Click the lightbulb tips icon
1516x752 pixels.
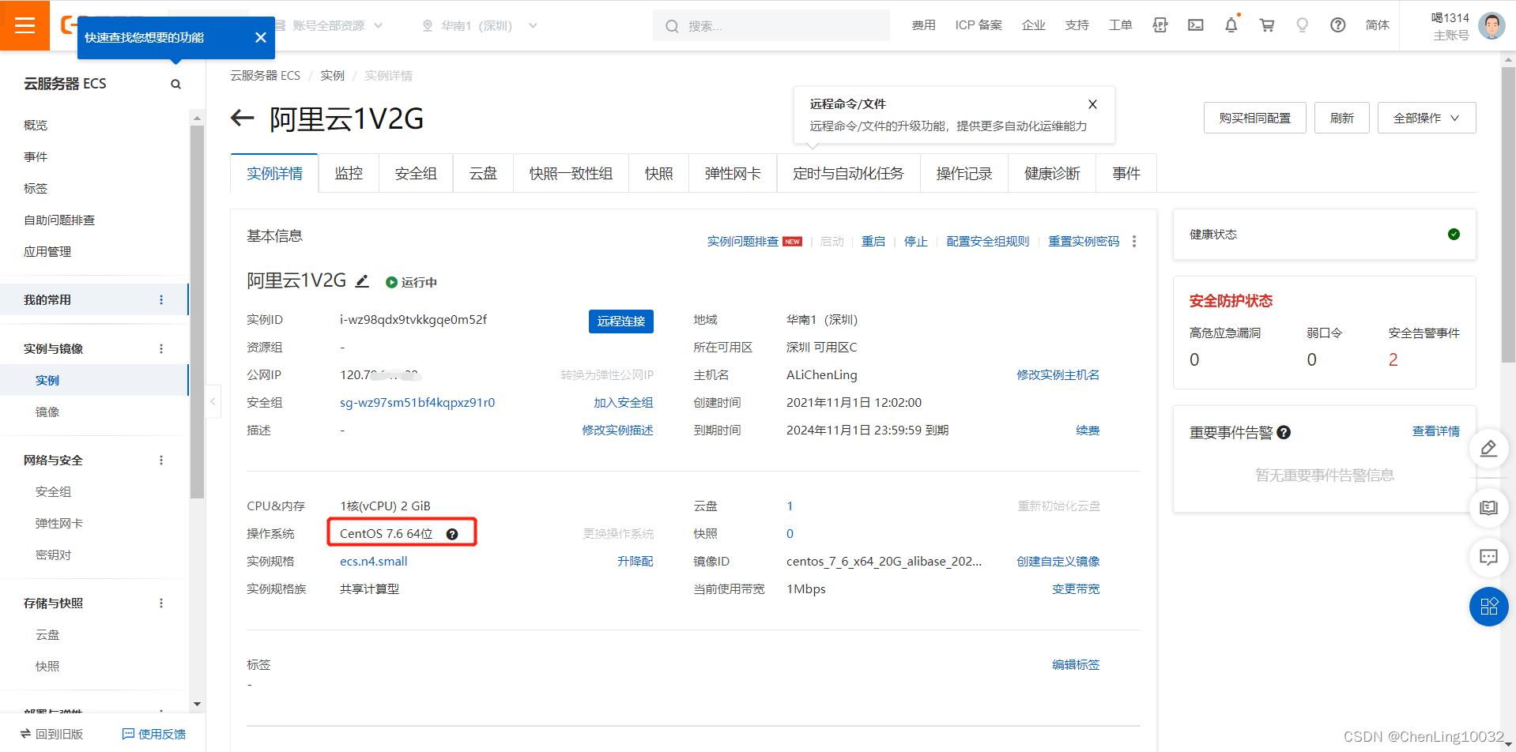1303,25
